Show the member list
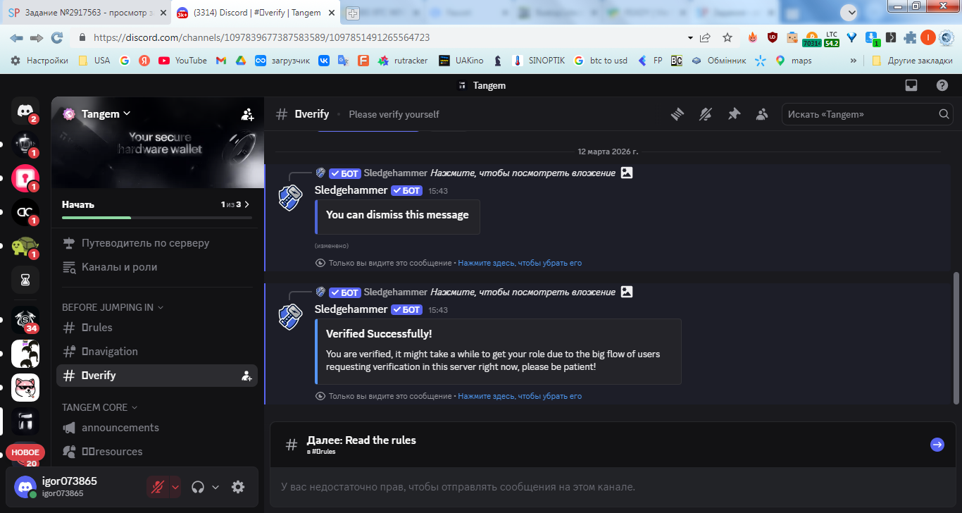Image resolution: width=962 pixels, height=513 pixels. 762,114
